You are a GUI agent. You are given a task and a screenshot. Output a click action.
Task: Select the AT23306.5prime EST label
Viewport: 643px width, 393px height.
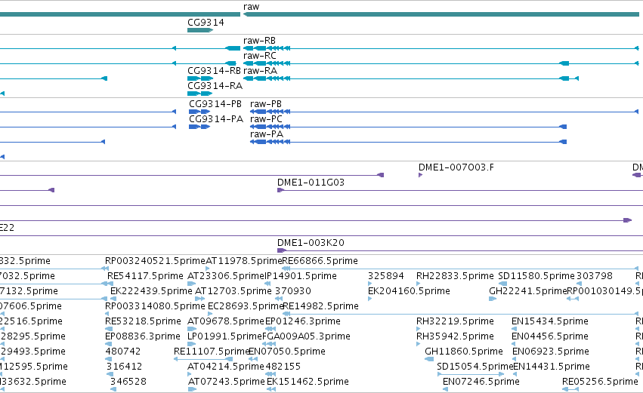226,276
